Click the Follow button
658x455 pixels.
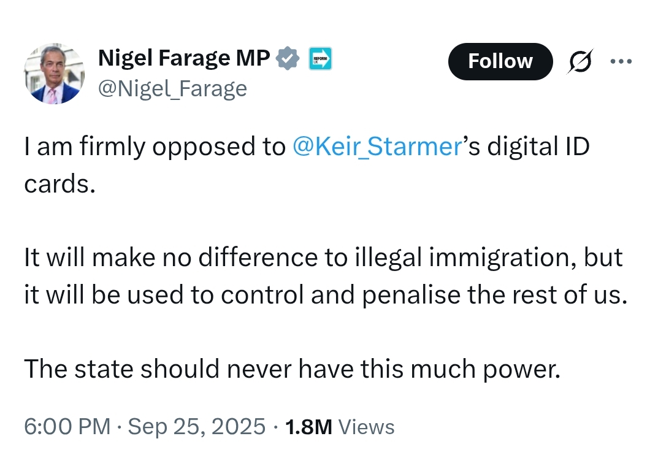(x=500, y=61)
